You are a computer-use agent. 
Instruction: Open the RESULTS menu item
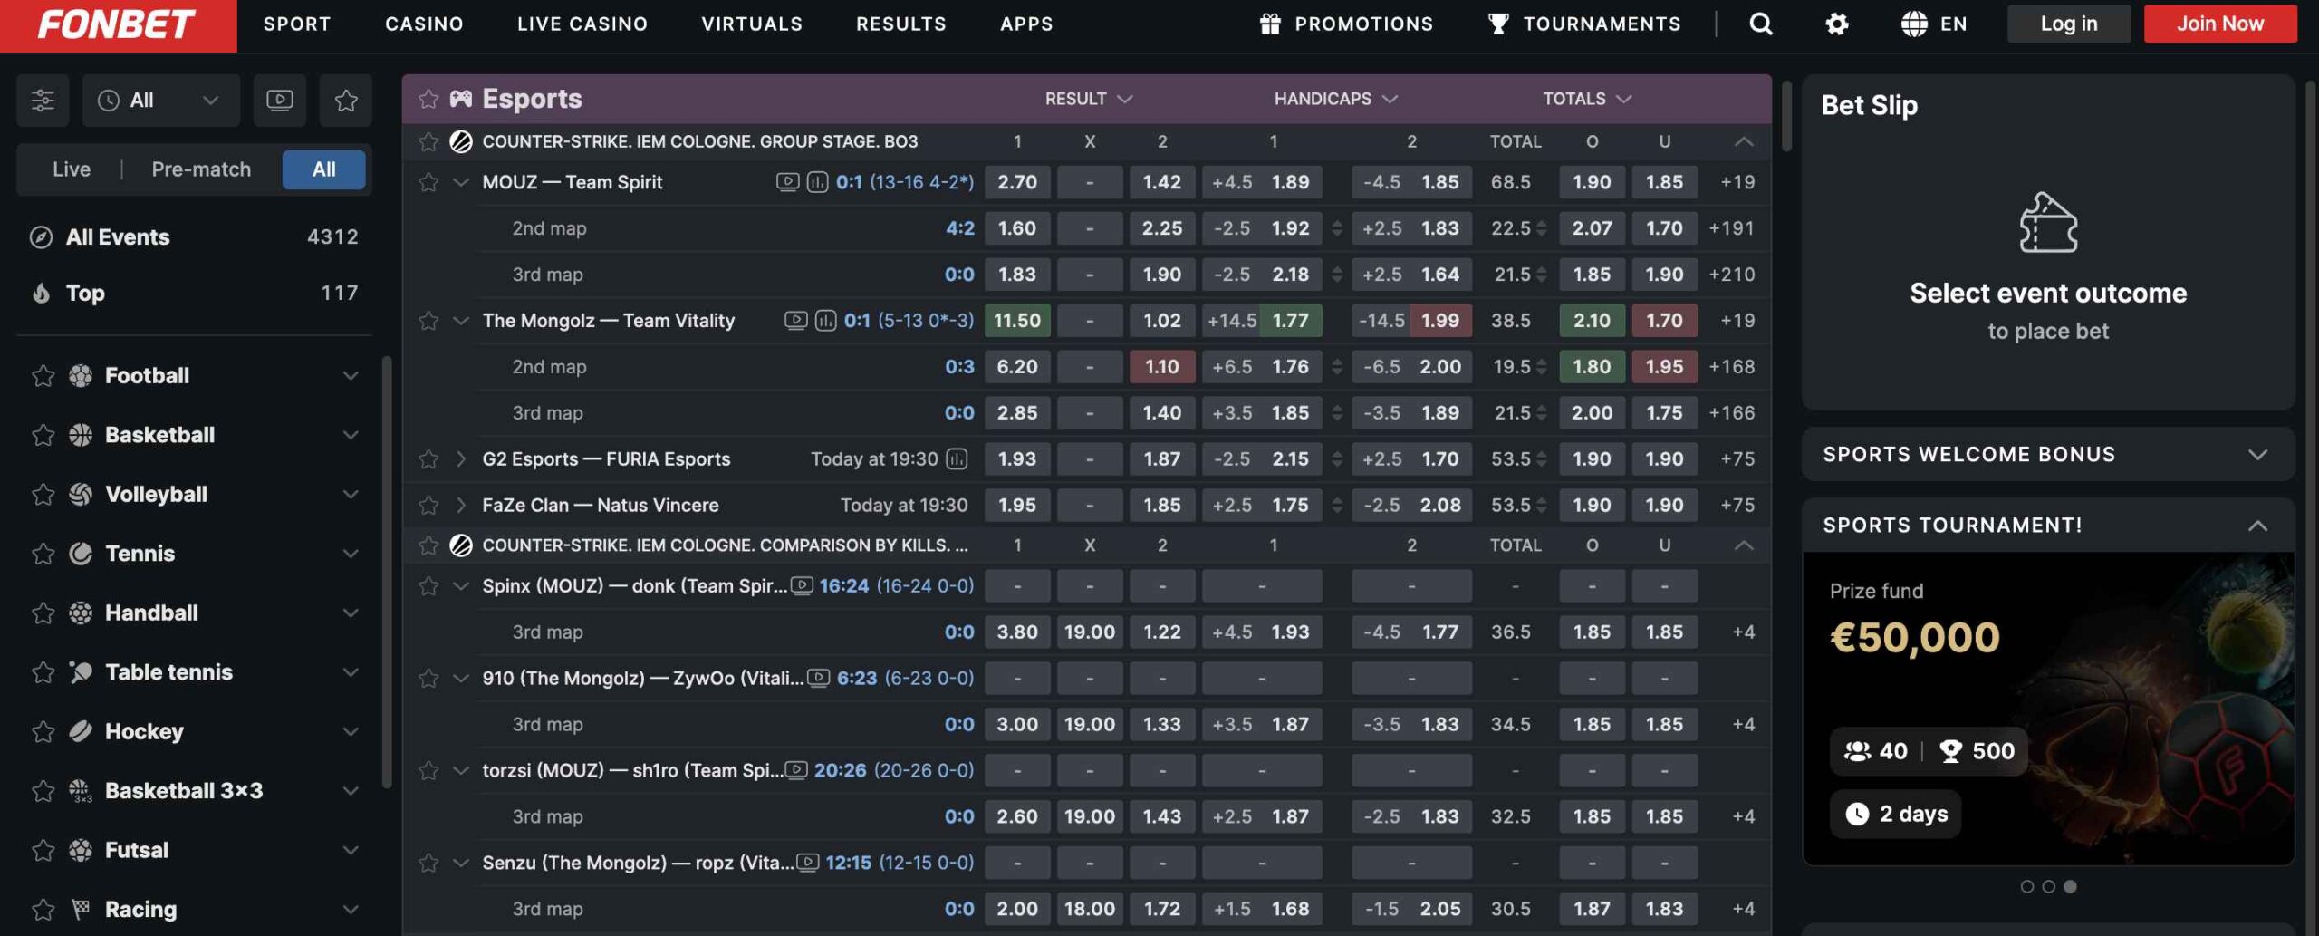901,24
